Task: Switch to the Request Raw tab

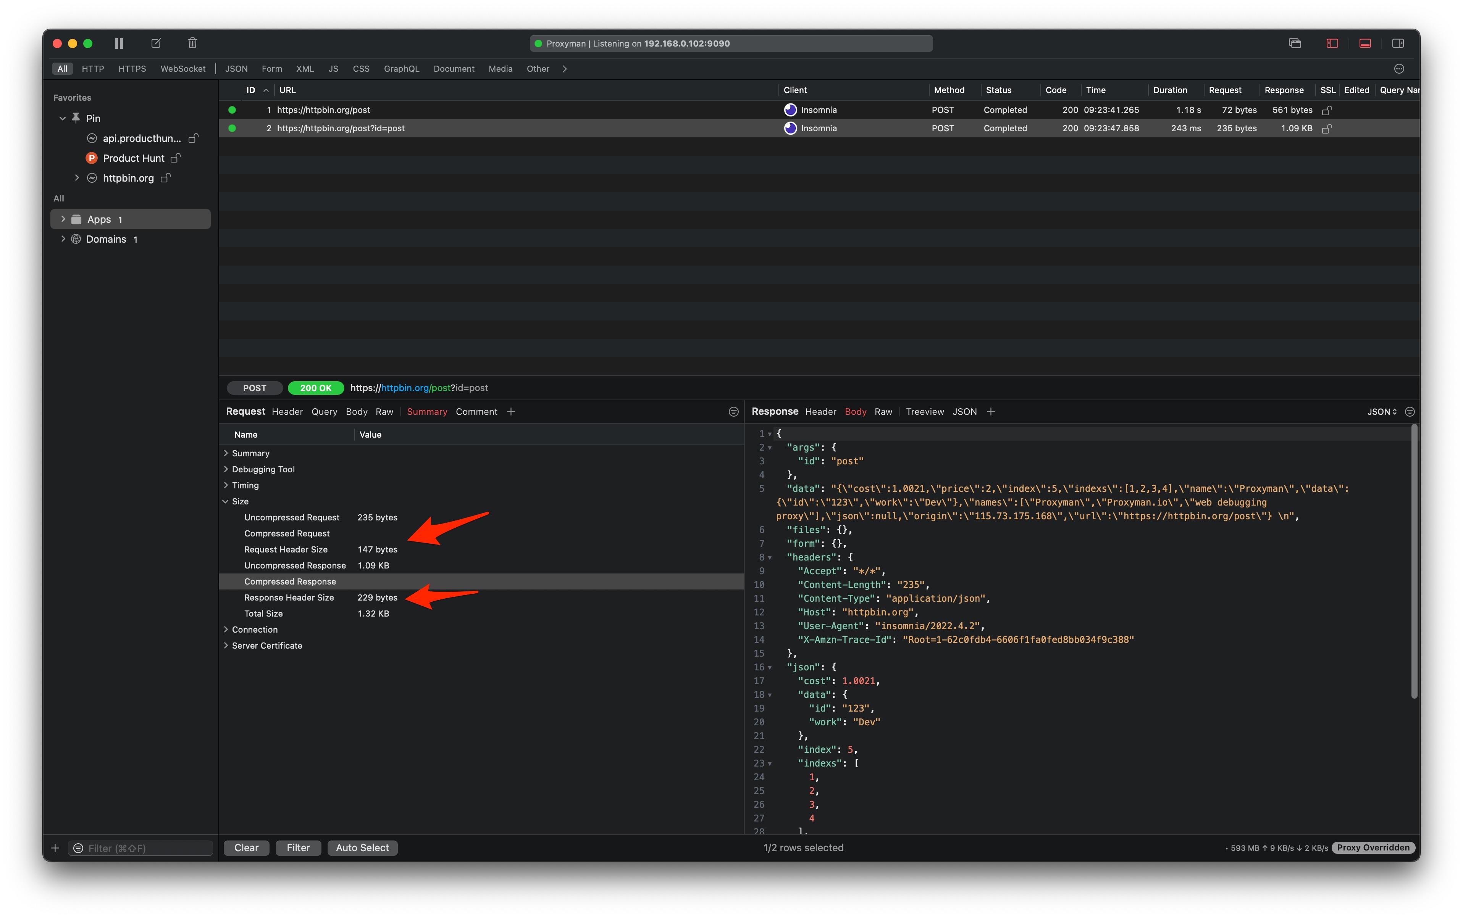Action: tap(384, 412)
